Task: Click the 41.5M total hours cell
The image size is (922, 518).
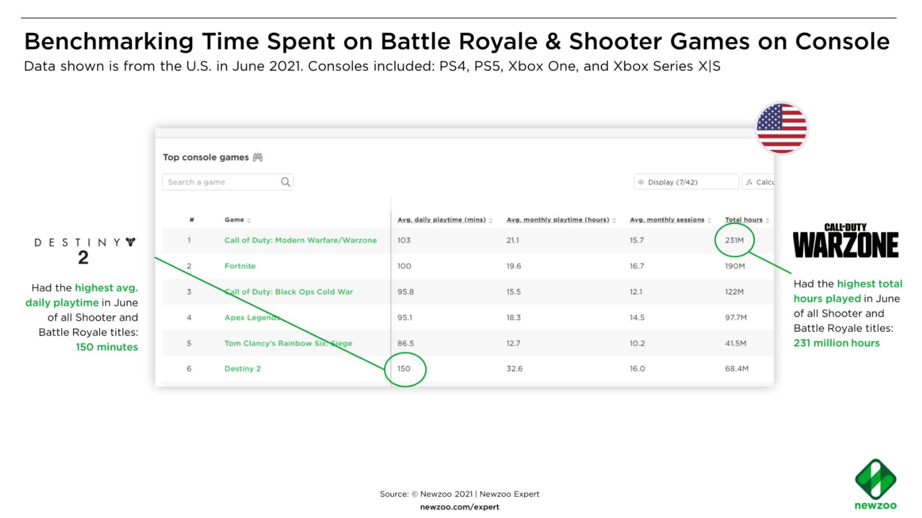Action: pyautogui.click(x=735, y=343)
